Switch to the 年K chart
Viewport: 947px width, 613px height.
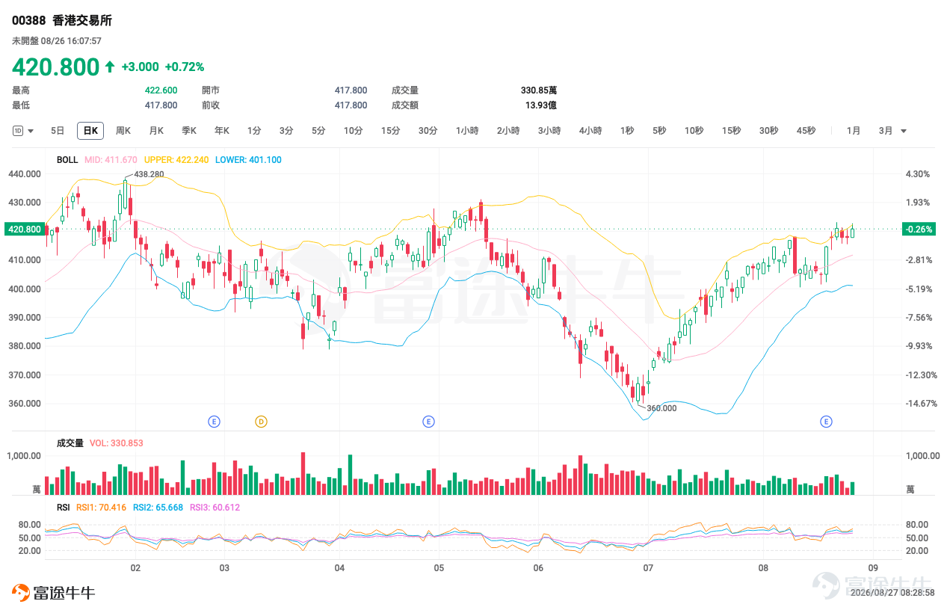222,131
